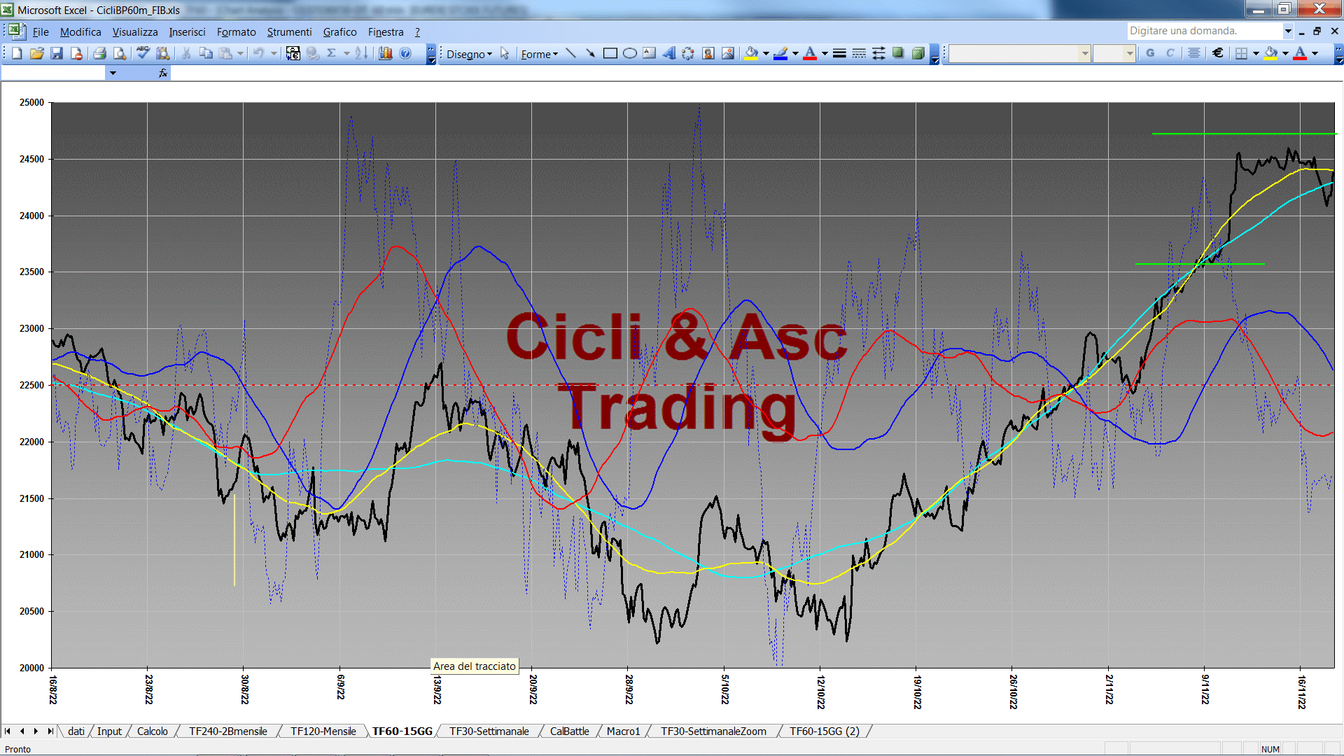Choose the Select Objects arrow tool
Image resolution: width=1344 pixels, height=756 pixels.
coord(505,53)
